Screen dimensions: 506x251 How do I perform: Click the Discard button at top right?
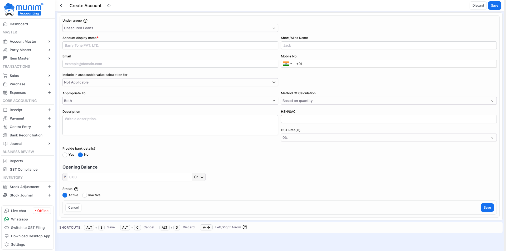pos(478,6)
